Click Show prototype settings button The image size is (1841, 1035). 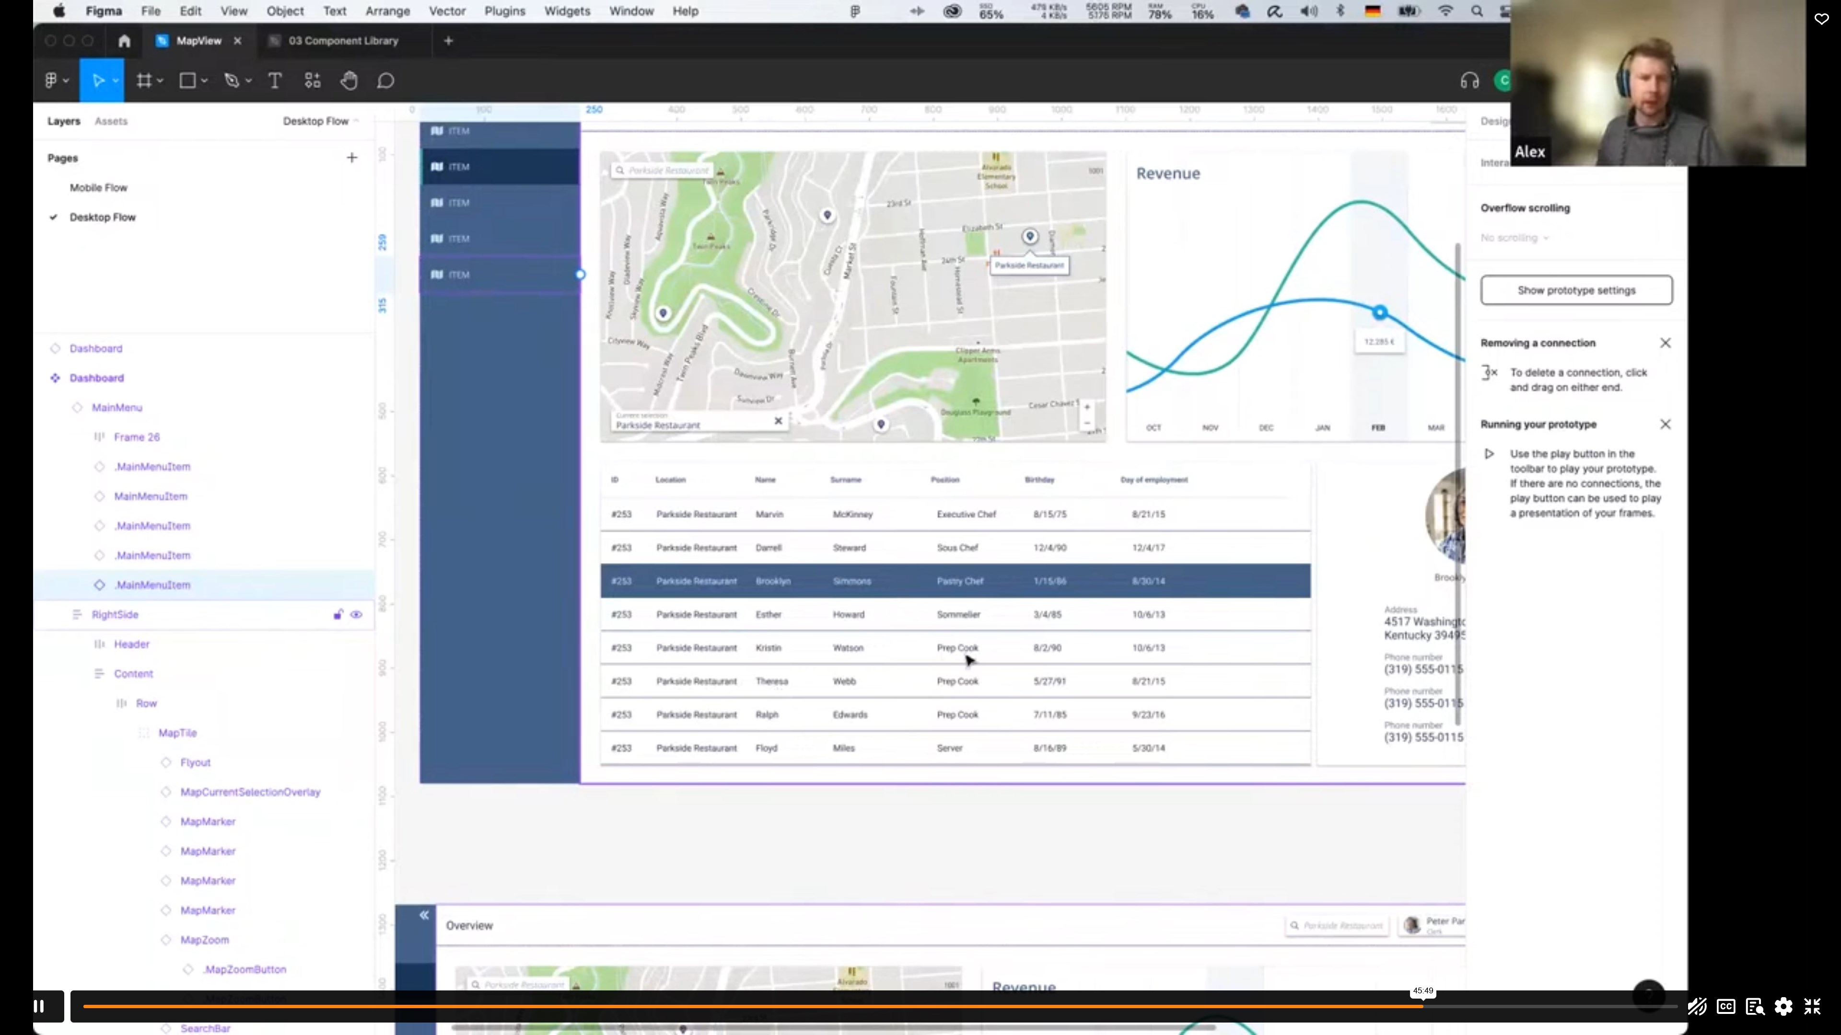click(1576, 290)
